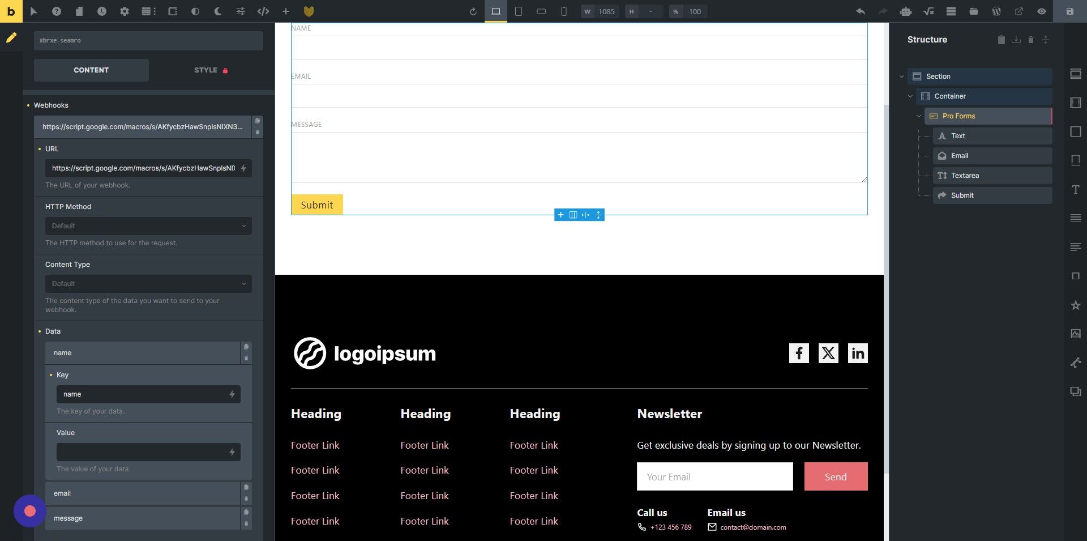1087x541 pixels.
Task: Click the Bricks logo in top left
Action: pos(11,11)
